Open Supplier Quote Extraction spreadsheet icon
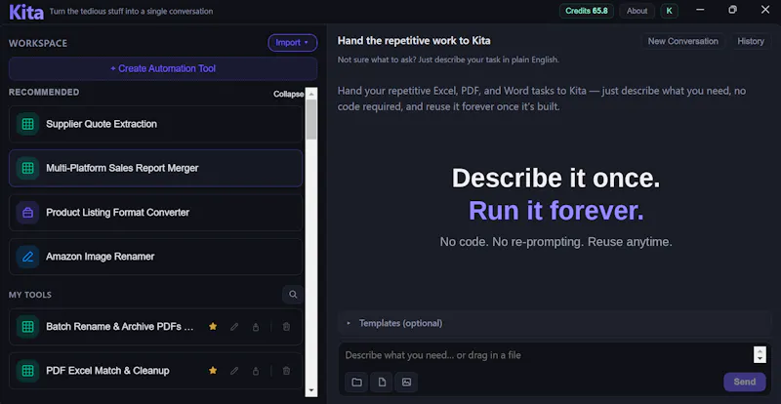This screenshot has height=404, width=781. (x=28, y=124)
